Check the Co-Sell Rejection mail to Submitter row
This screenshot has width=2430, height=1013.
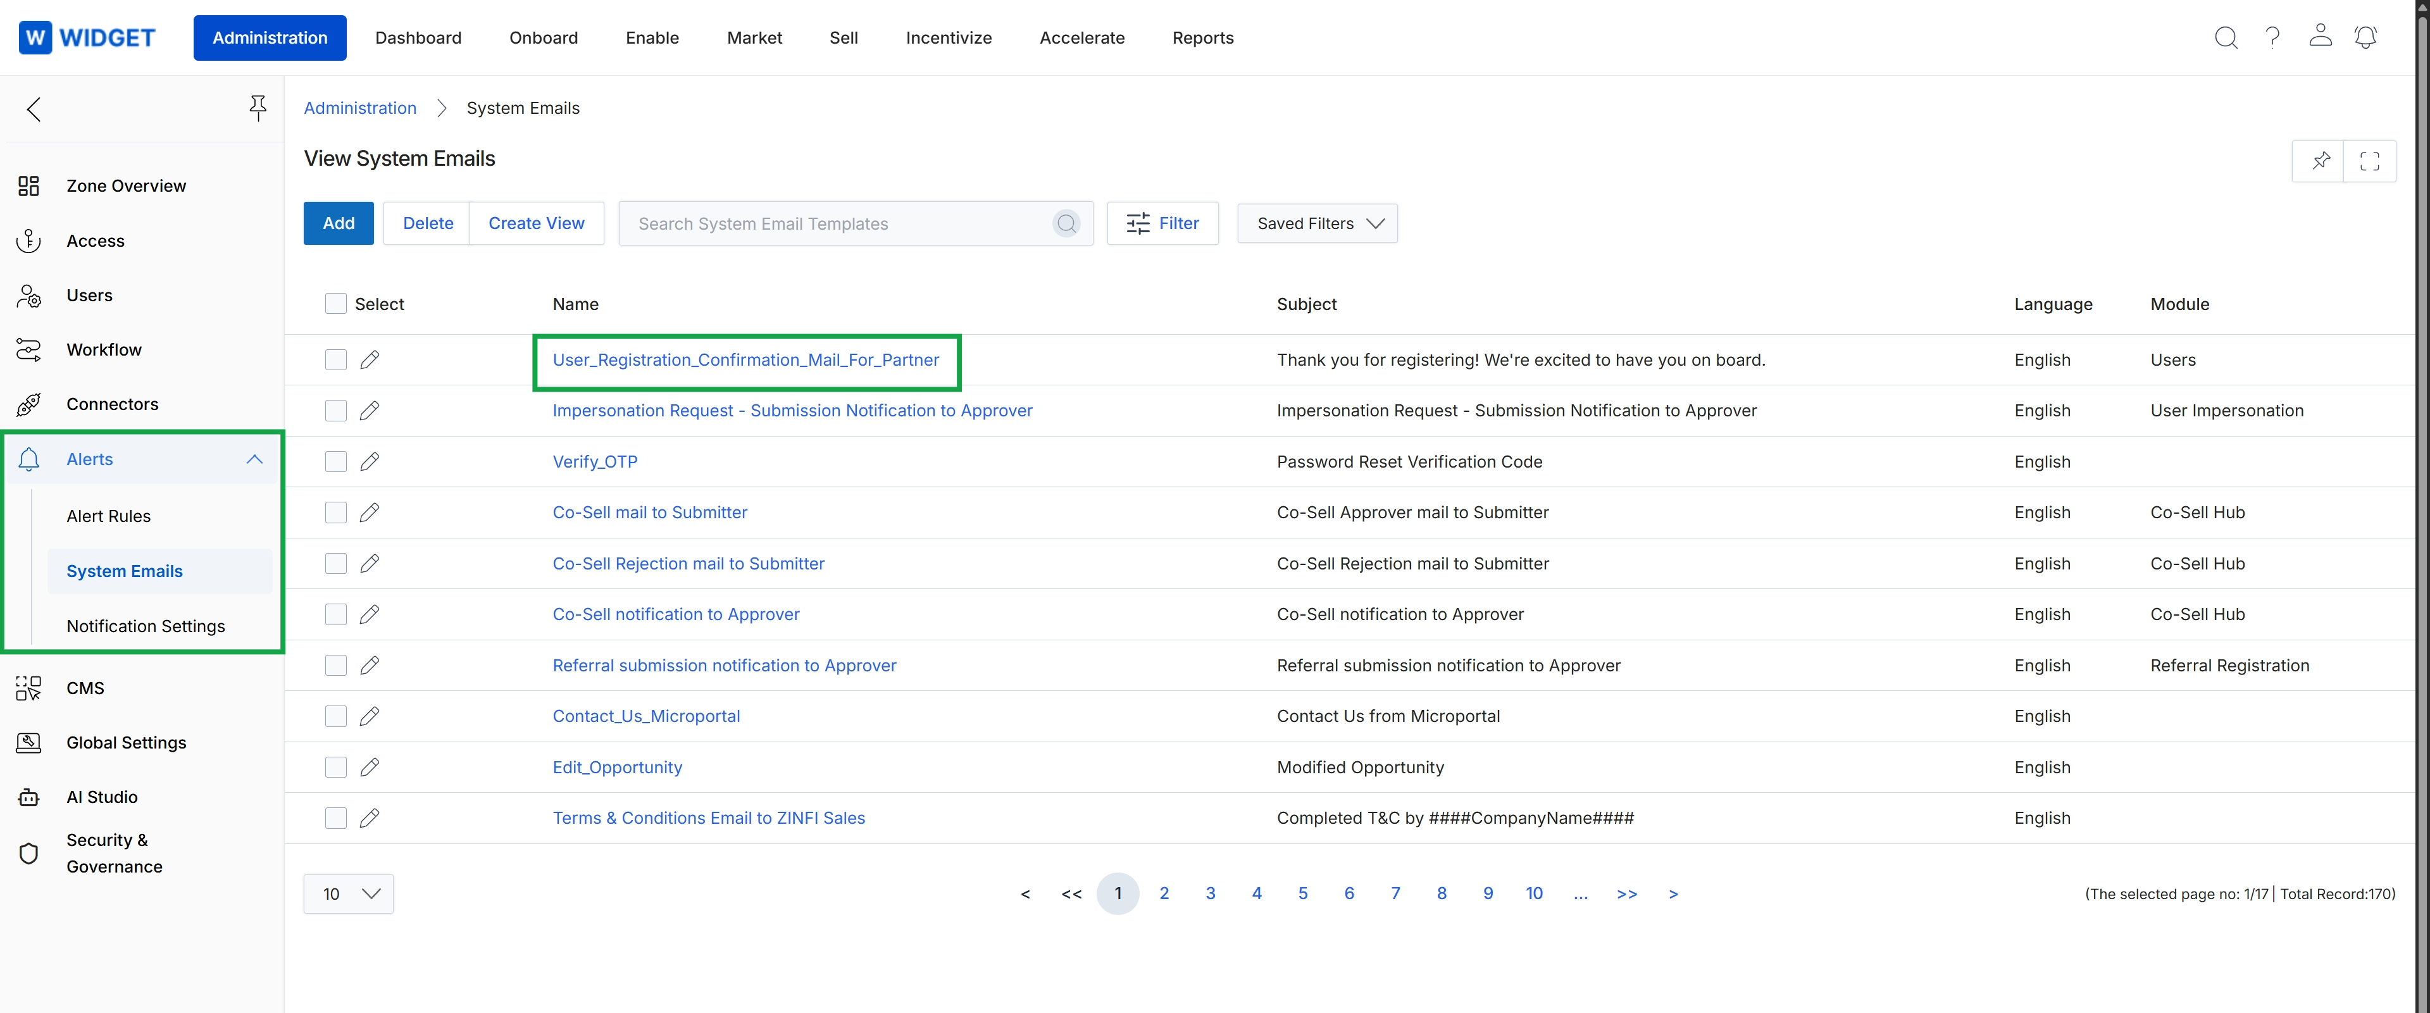pos(336,563)
